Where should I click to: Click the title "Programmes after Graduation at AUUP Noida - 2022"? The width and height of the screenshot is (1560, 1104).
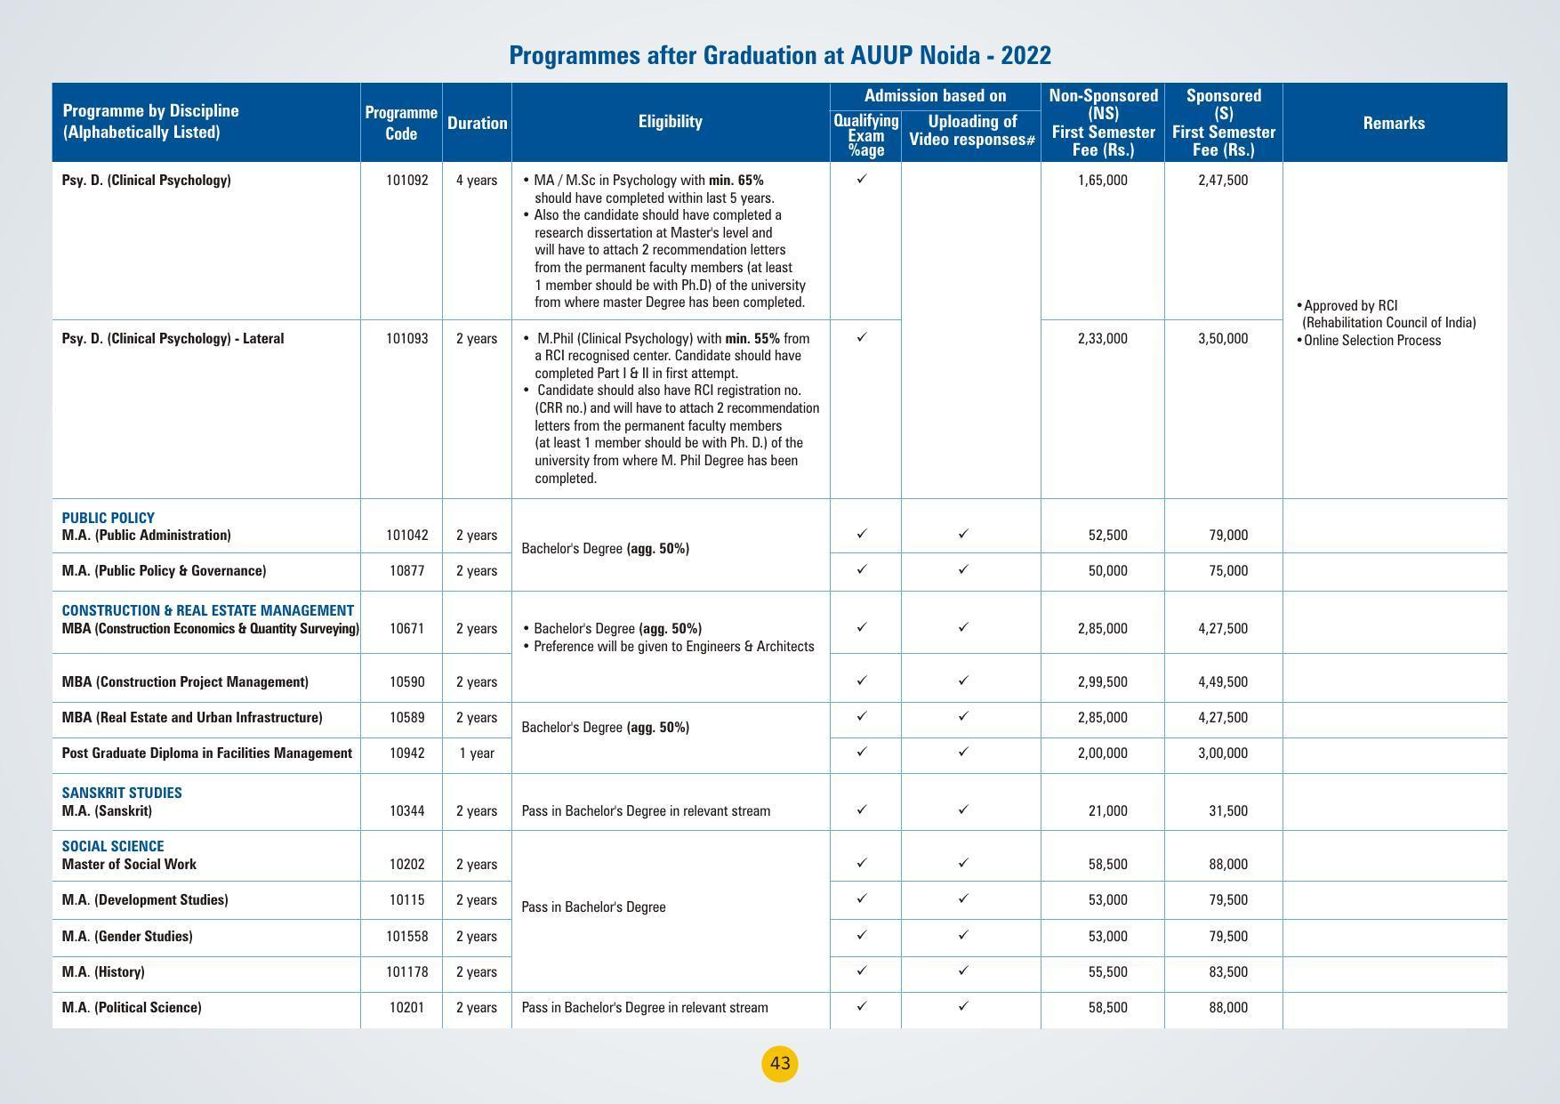780,55
